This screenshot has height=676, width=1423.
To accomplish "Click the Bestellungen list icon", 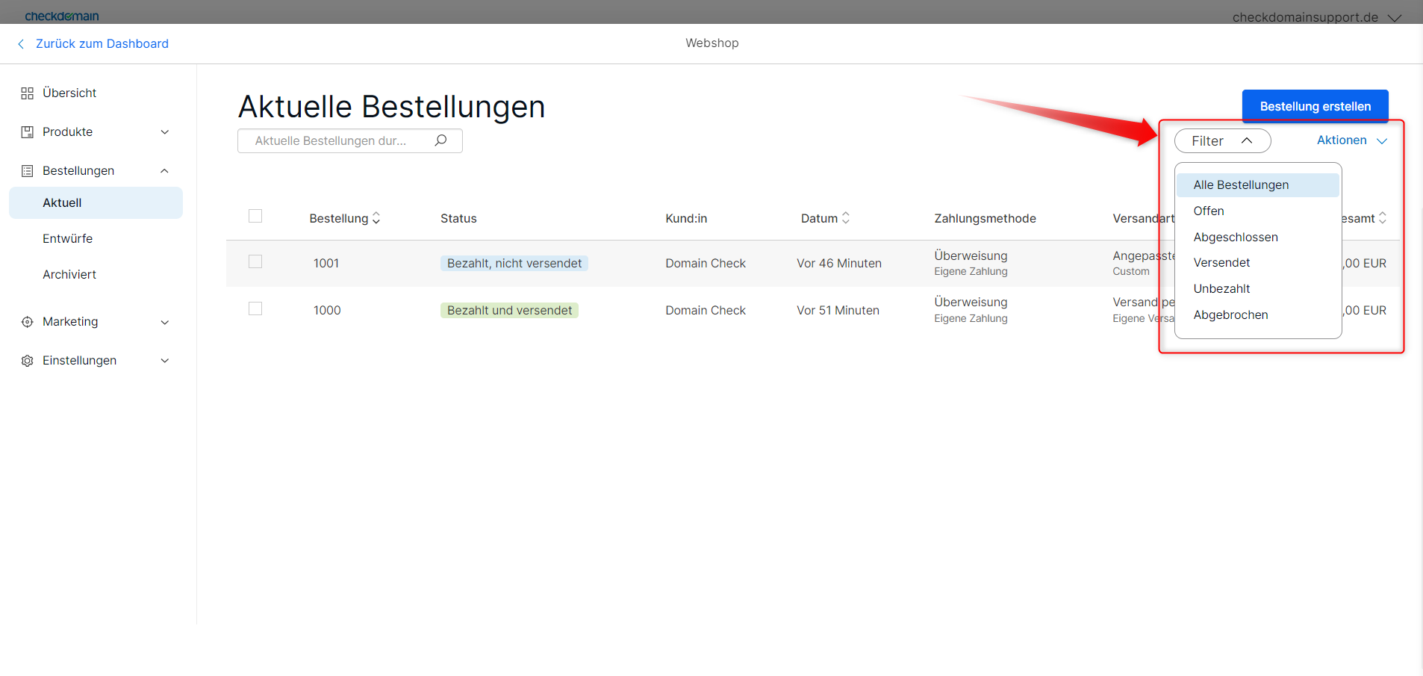I will pyautogui.click(x=28, y=170).
